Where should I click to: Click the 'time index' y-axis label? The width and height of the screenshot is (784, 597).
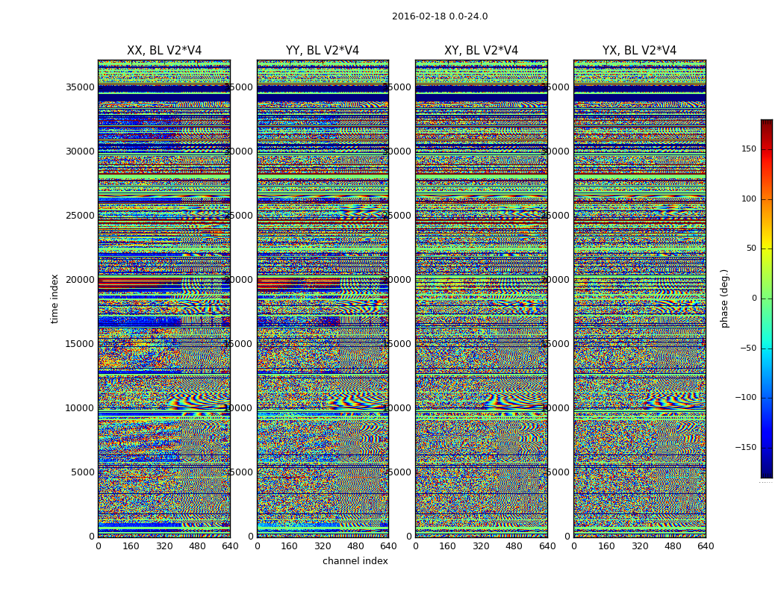click(x=55, y=298)
